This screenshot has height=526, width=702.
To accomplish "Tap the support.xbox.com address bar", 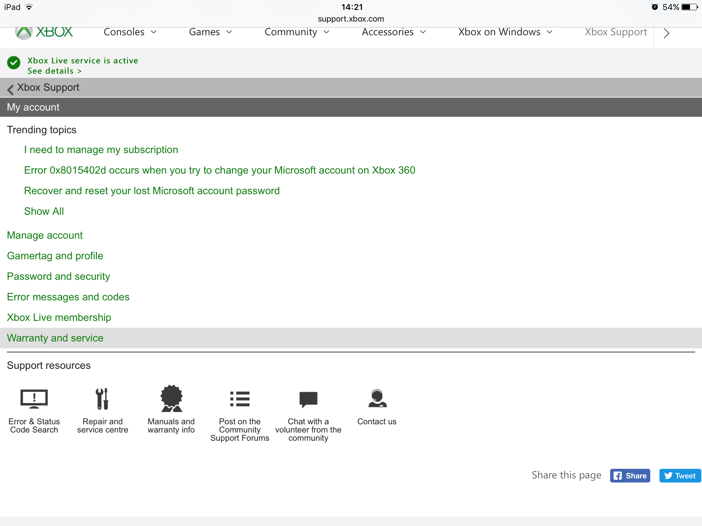I will 351,19.
